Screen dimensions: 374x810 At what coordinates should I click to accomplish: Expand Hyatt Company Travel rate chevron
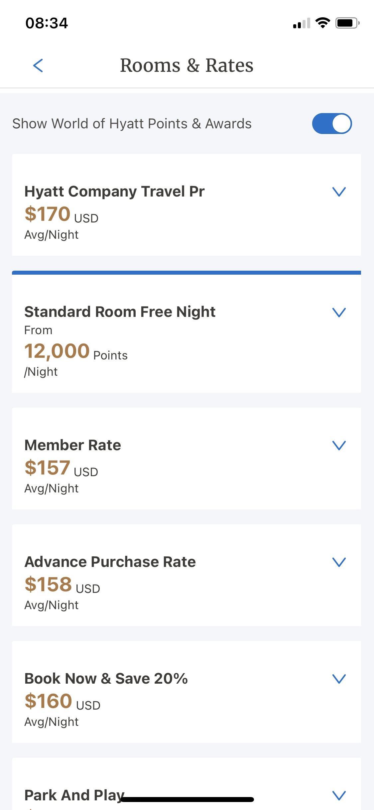point(339,192)
